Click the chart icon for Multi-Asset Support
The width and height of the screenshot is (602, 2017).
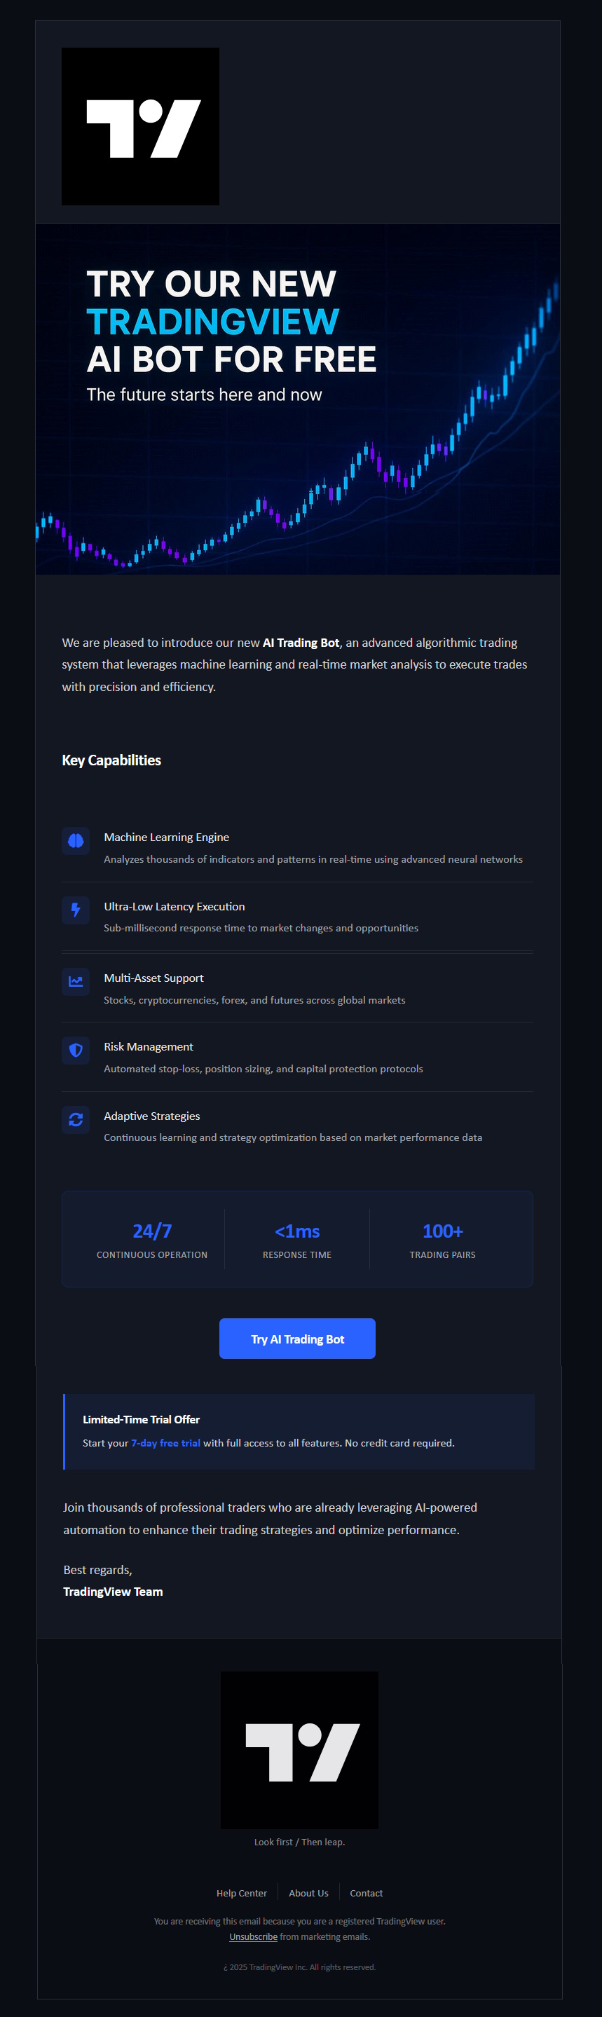coord(76,981)
